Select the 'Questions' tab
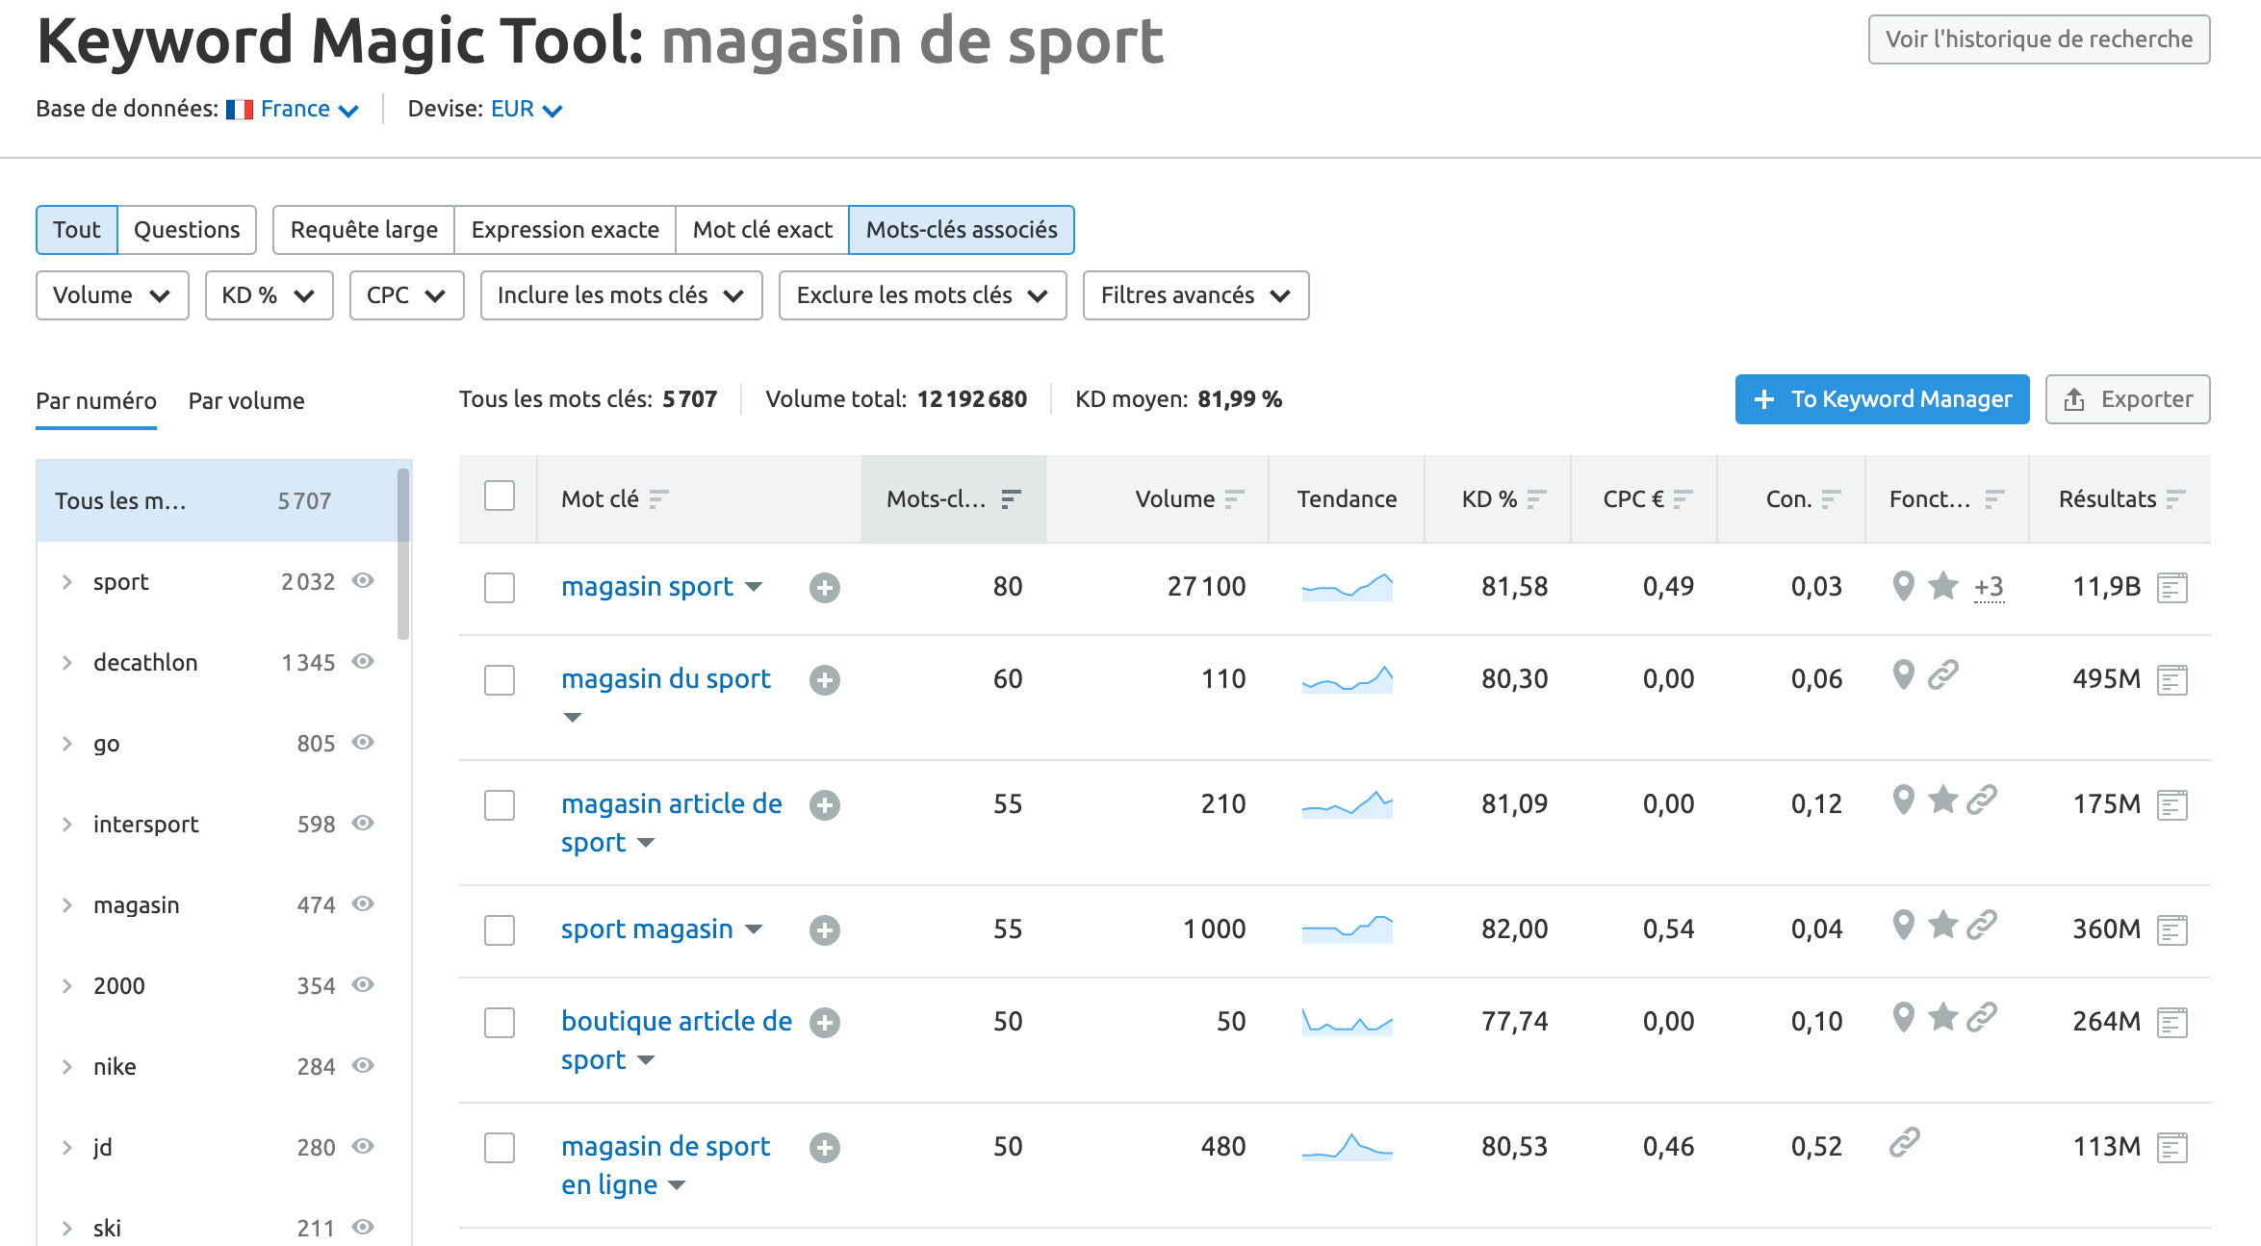 click(x=187, y=230)
